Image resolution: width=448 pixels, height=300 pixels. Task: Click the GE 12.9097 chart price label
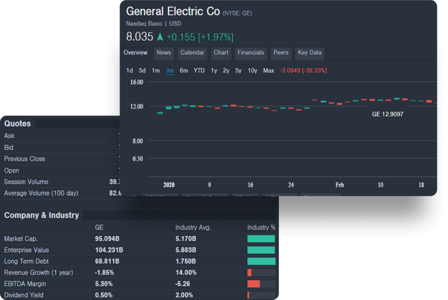coord(387,114)
